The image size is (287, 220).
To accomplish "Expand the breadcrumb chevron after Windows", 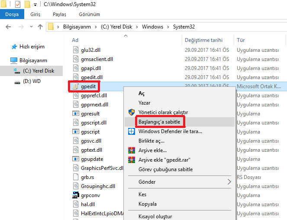I will click(x=168, y=27).
